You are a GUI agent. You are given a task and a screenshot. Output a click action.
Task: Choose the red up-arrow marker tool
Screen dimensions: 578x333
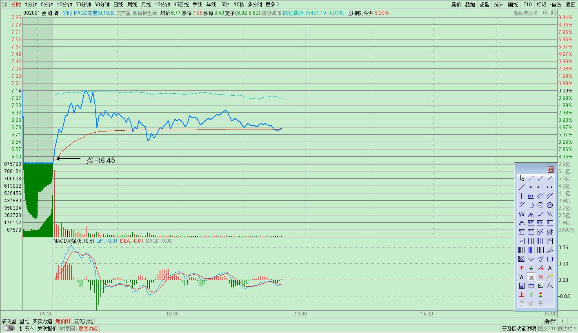521,268
